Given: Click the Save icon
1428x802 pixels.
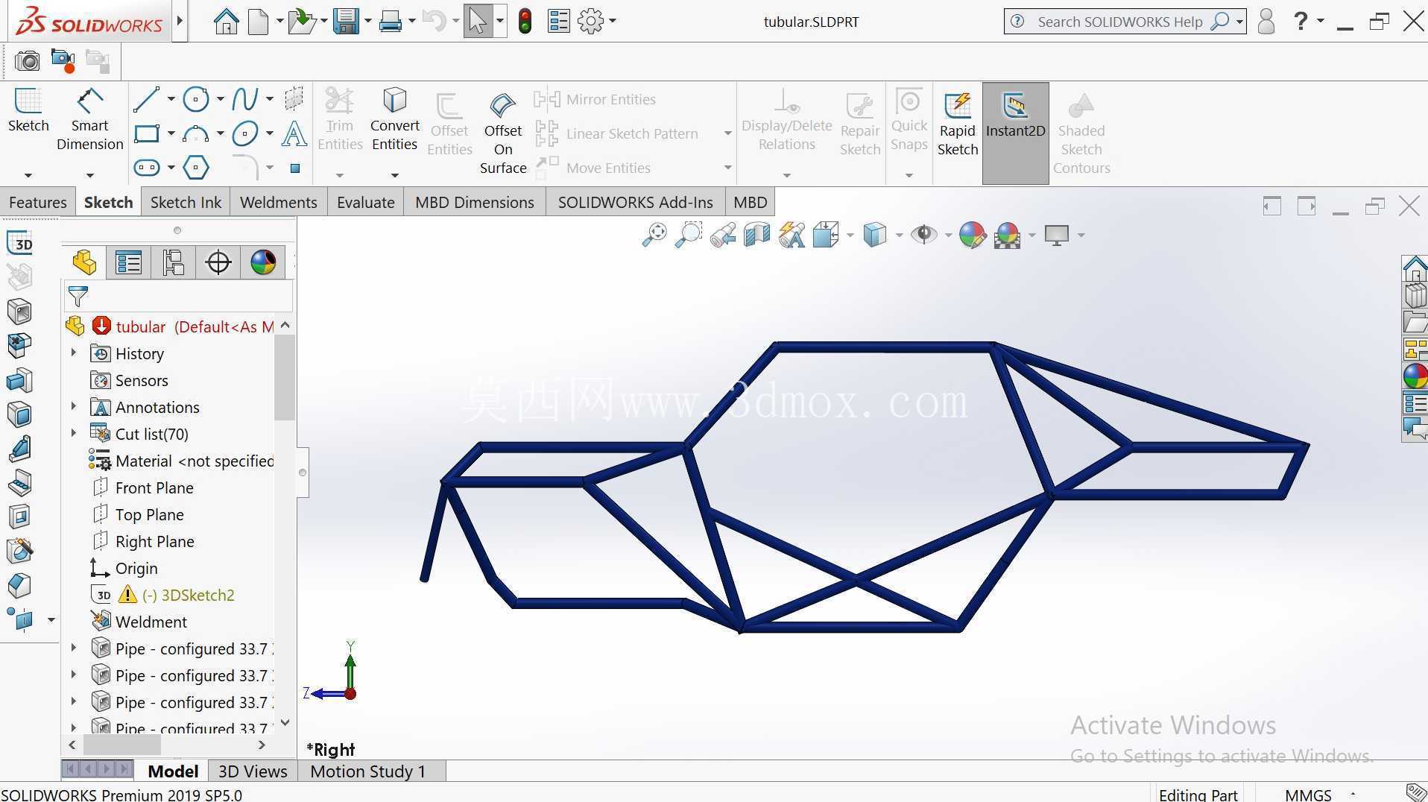Looking at the screenshot, I should tap(346, 21).
